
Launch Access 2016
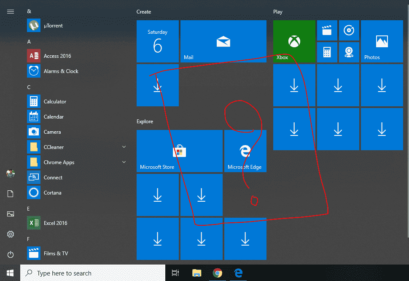click(x=78, y=56)
